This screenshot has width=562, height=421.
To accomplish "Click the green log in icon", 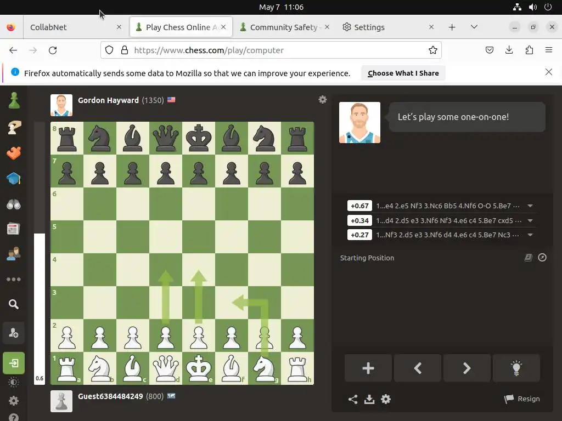I will [14, 363].
